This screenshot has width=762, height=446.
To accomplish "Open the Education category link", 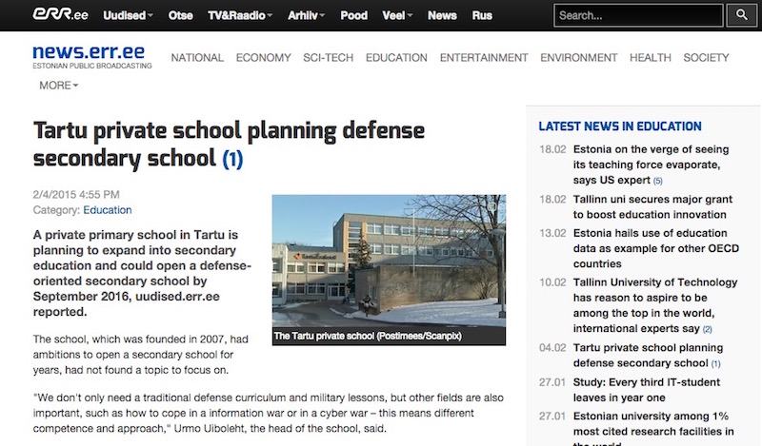I will [108, 210].
